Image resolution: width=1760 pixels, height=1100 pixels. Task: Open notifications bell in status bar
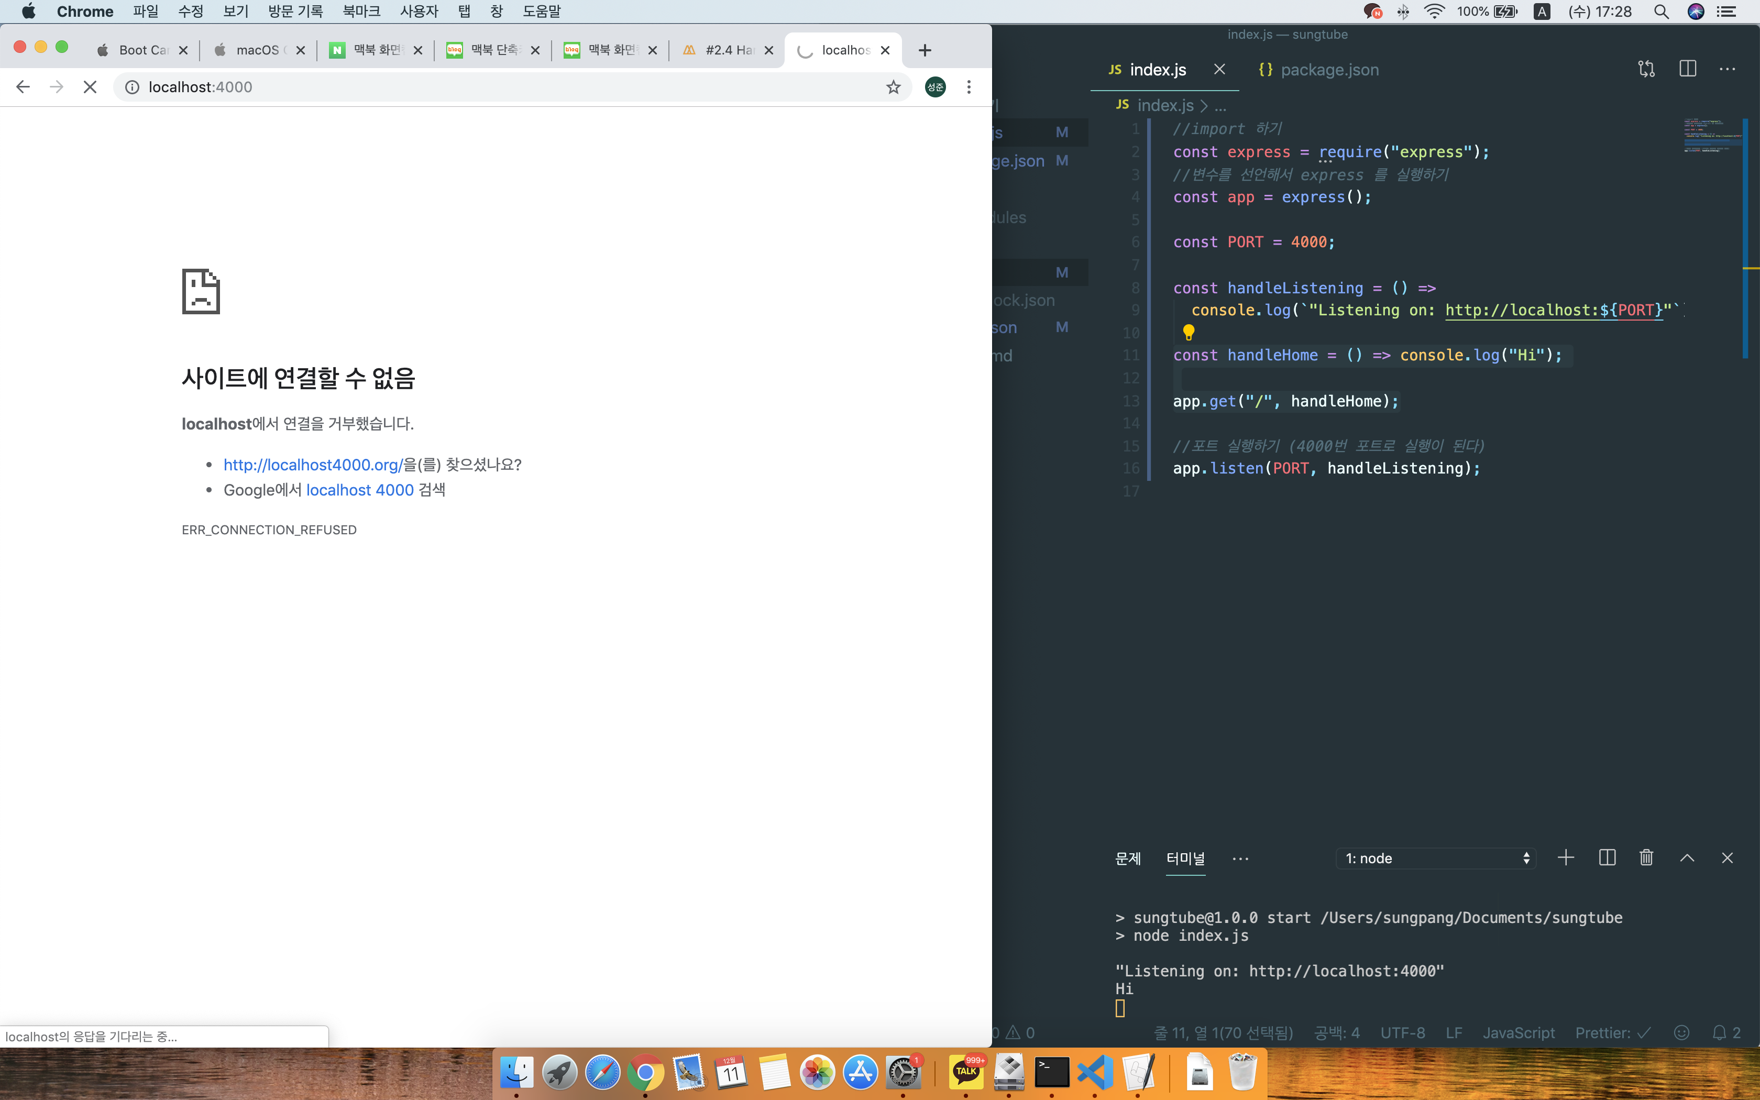[x=1719, y=1032]
